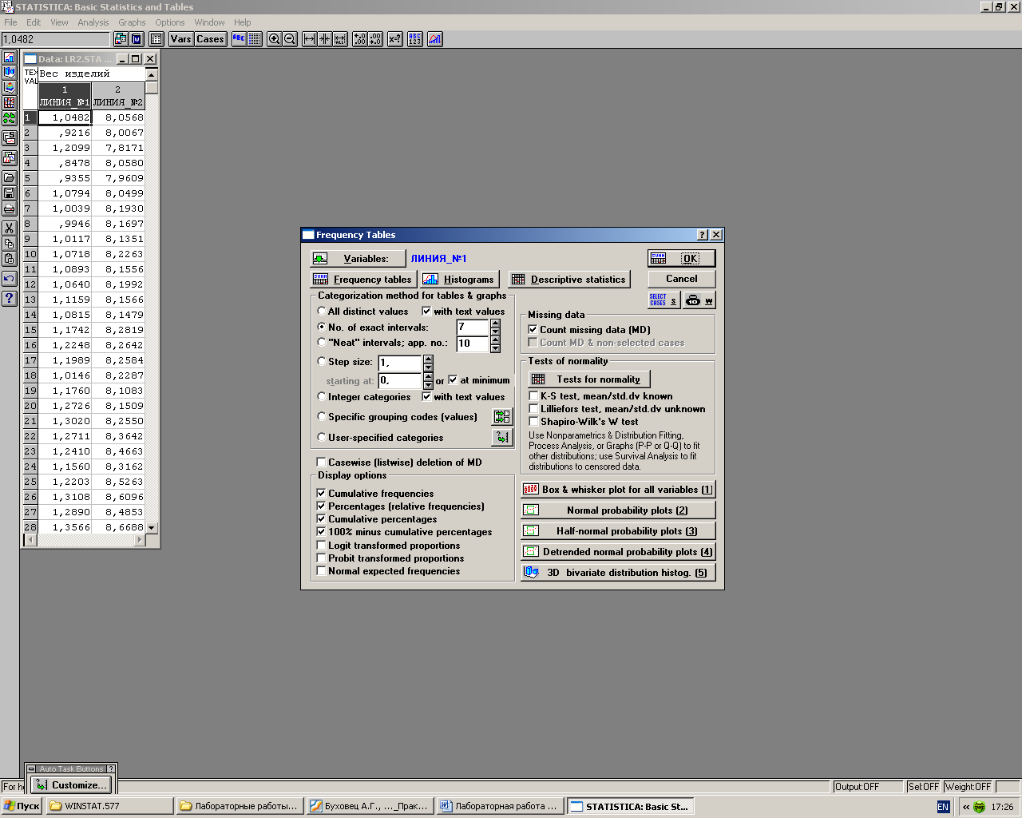Click the undo arrow sidebar icon

tap(9, 279)
